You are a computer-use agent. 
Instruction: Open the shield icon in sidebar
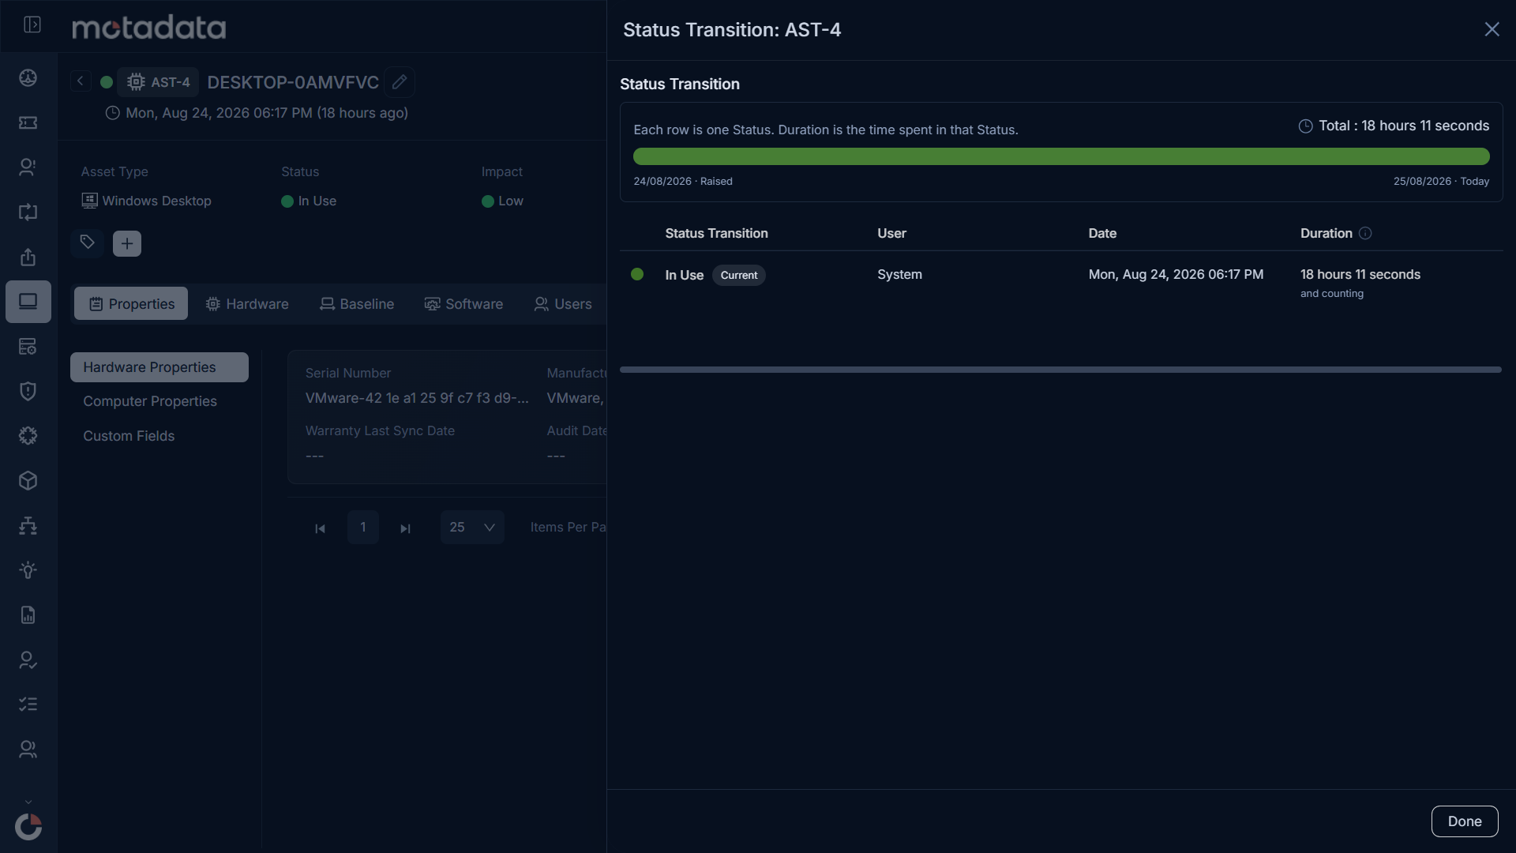click(28, 391)
